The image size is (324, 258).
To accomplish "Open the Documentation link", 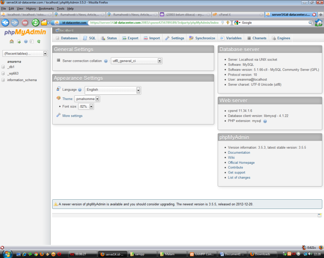I will click(x=239, y=153).
